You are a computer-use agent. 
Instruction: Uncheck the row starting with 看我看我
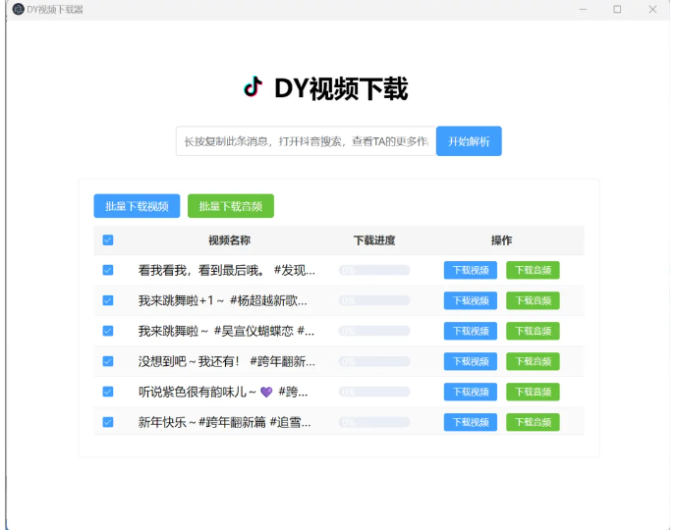108,270
